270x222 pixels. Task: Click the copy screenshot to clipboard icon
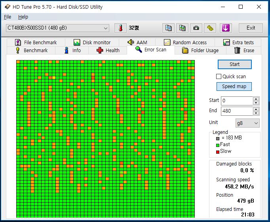click(182, 28)
